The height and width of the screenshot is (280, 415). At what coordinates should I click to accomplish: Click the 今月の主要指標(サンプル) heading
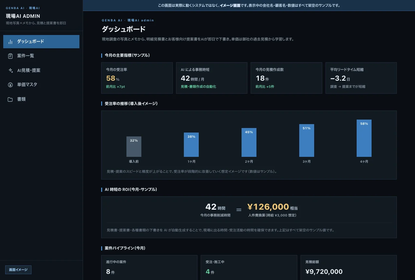pyautogui.click(x=127, y=55)
